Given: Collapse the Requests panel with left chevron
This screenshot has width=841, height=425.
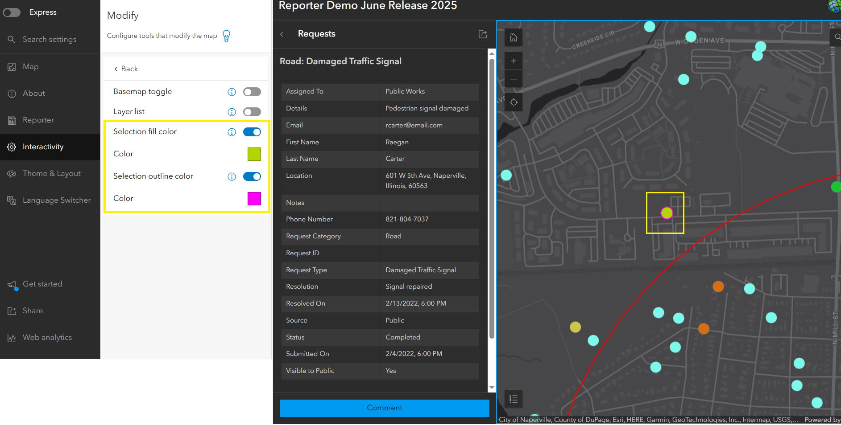Looking at the screenshot, I should [282, 34].
